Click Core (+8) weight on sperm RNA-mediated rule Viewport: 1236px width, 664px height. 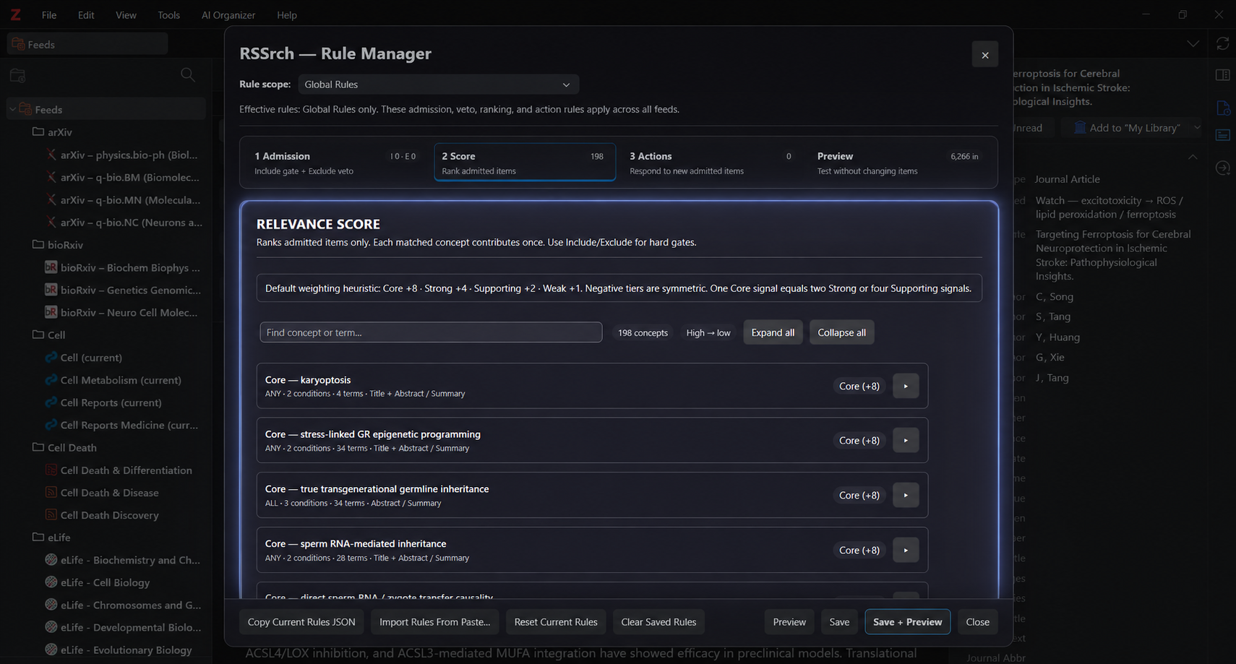[x=859, y=550]
